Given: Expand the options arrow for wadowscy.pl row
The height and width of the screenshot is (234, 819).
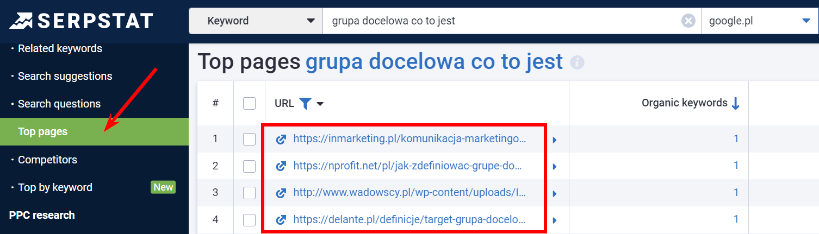Looking at the screenshot, I should click(x=555, y=194).
